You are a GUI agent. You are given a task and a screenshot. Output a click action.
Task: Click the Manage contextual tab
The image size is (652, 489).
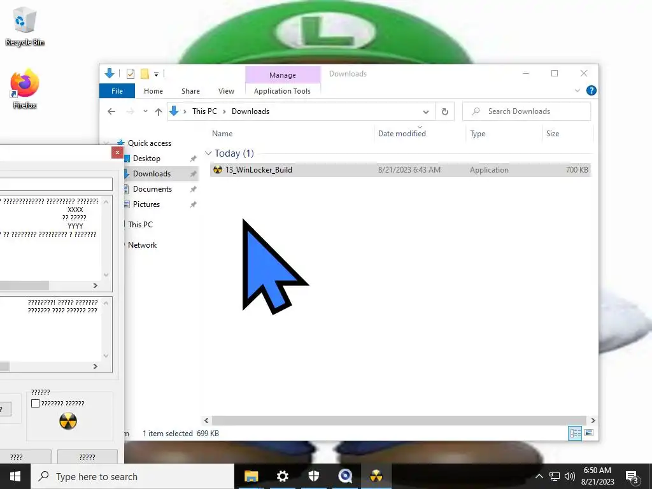pyautogui.click(x=283, y=75)
